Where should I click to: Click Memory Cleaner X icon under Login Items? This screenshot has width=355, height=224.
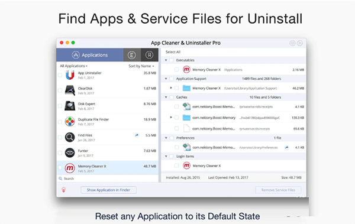186,165
